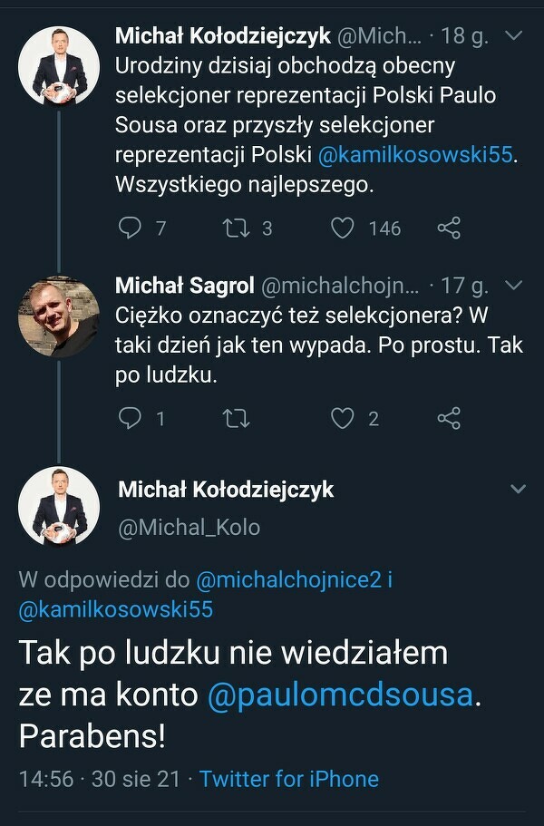Viewport: 544px width, 826px height.
Task: Reply to Michał Sagrol's tweet
Action: [x=131, y=418]
